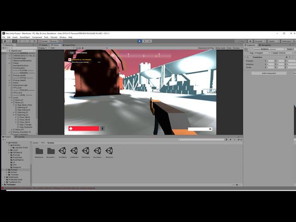Screen dimensions: 296x222
Task: Open the Edit menu
Action: coord(9,37)
